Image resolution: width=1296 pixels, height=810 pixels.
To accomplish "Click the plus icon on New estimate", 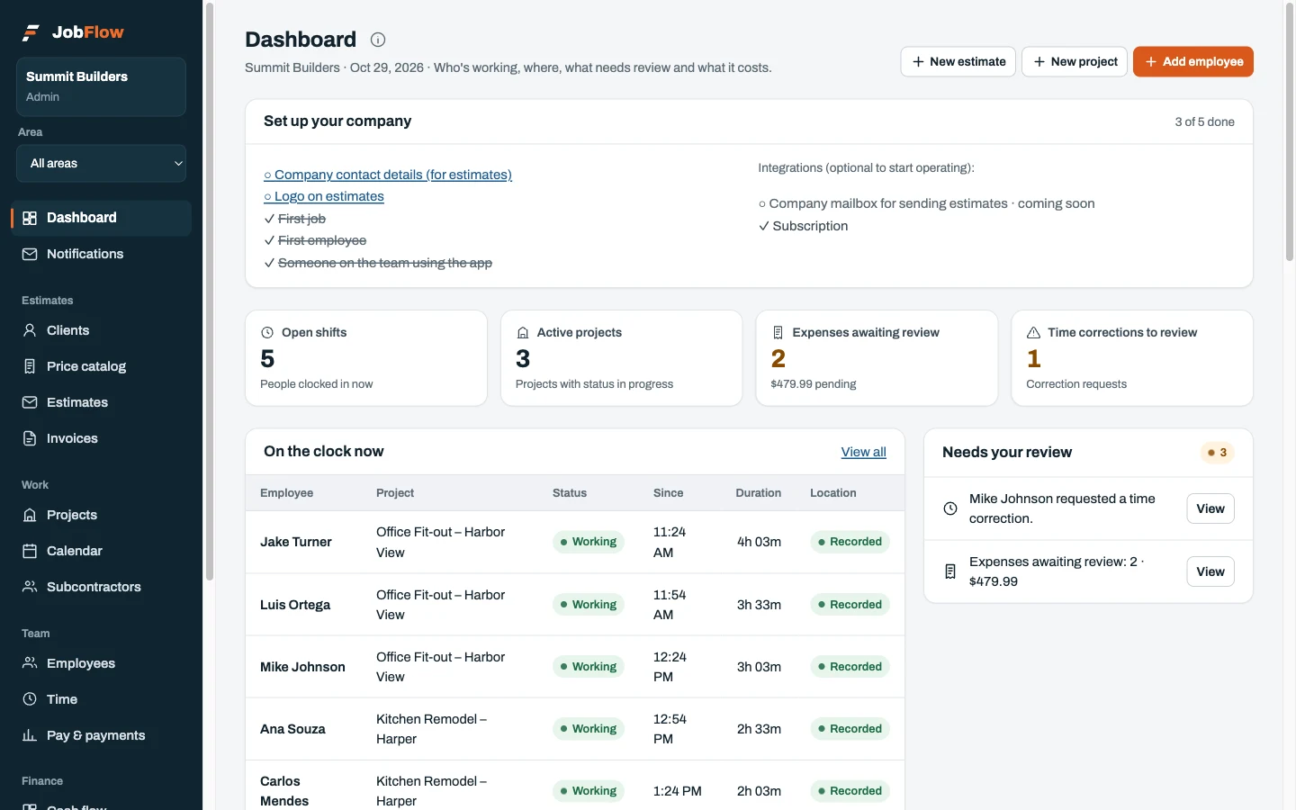I will click(918, 61).
